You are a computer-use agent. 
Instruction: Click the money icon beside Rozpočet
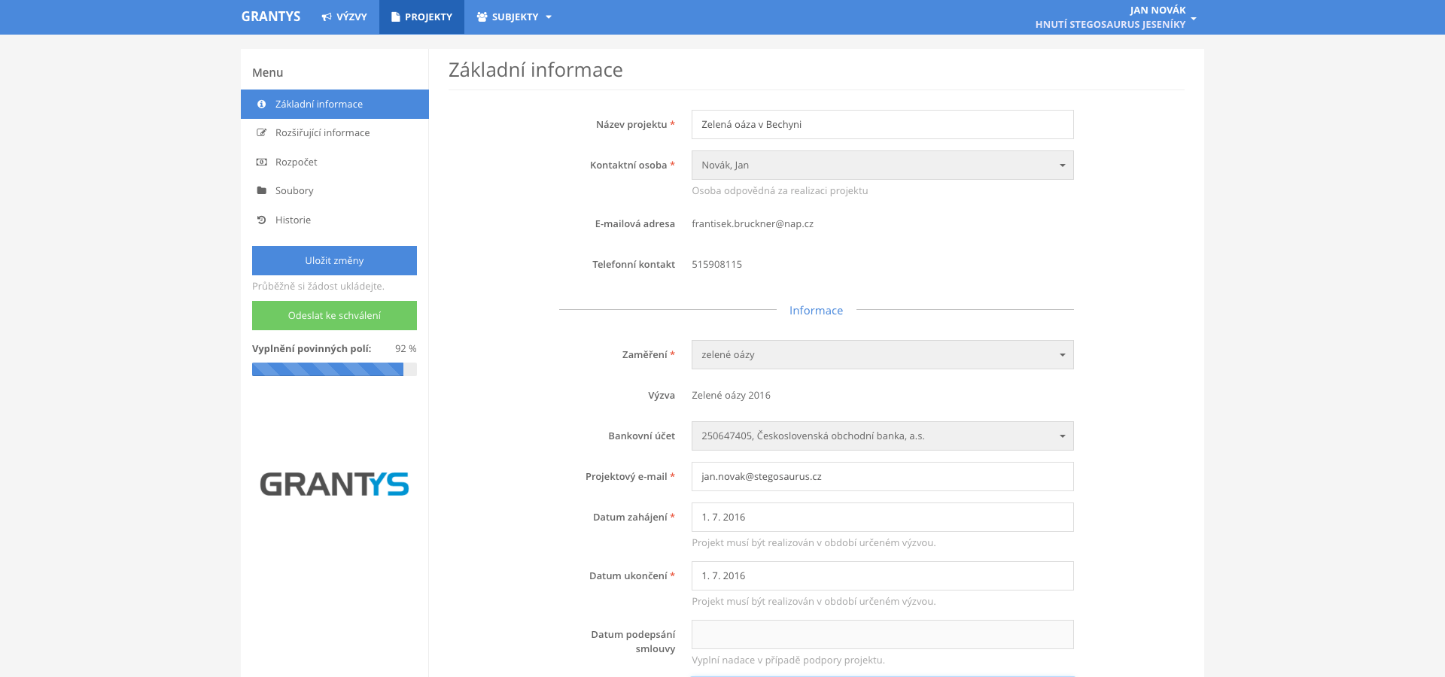point(261,162)
